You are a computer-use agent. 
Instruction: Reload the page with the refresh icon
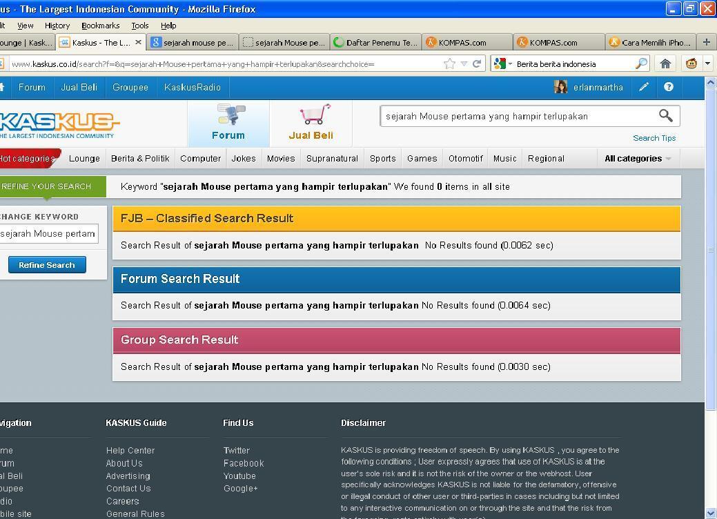[x=477, y=64]
